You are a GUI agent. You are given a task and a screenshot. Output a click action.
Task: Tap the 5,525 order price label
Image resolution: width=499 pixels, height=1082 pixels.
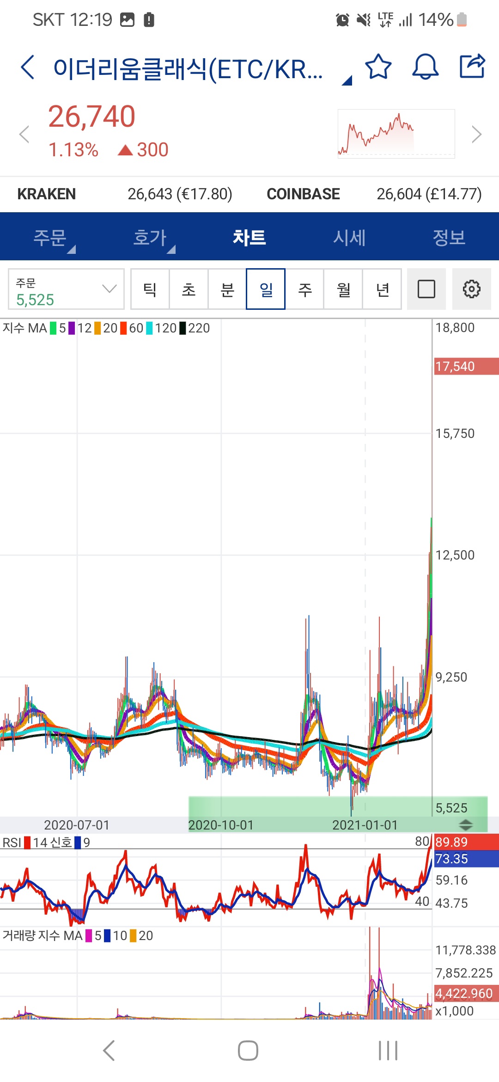pyautogui.click(x=451, y=808)
